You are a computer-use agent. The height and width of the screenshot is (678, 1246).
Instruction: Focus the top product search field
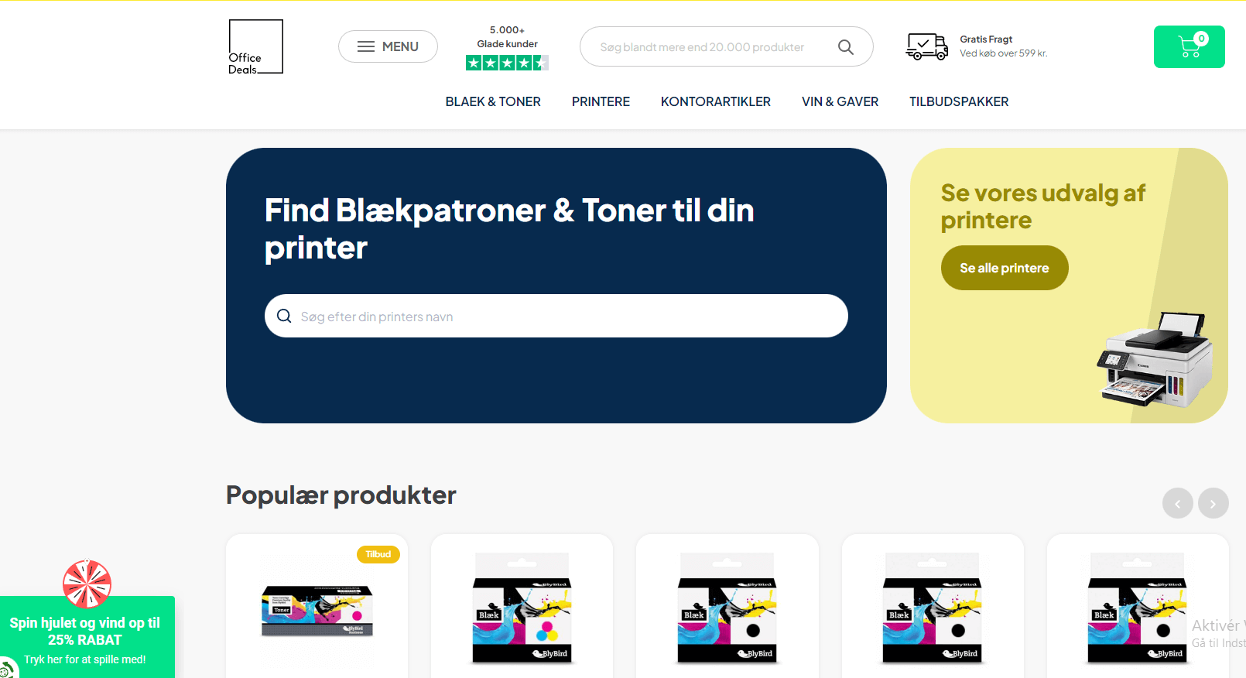726,46
